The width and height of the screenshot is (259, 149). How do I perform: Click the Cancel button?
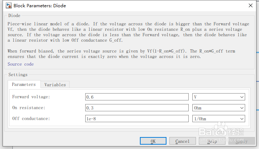coord(183,141)
